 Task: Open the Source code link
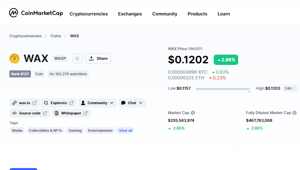coord(30,113)
